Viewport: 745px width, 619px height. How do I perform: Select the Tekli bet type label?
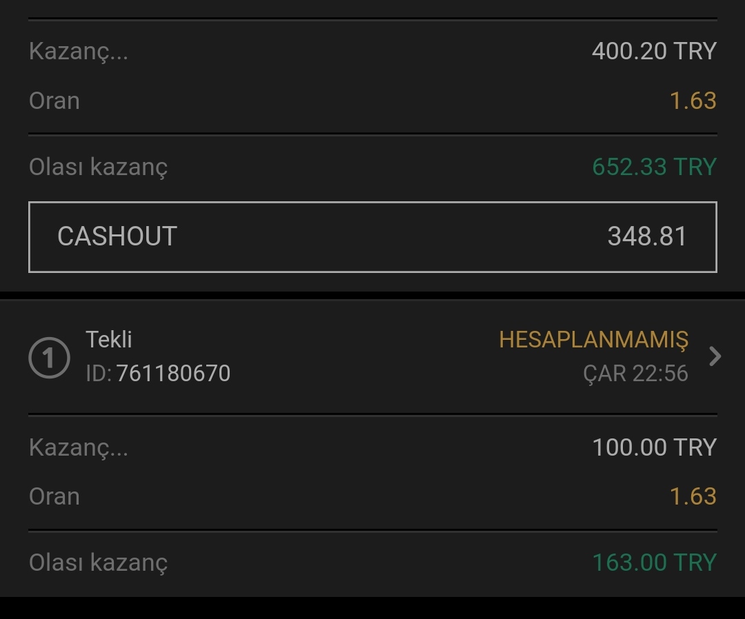pos(108,340)
